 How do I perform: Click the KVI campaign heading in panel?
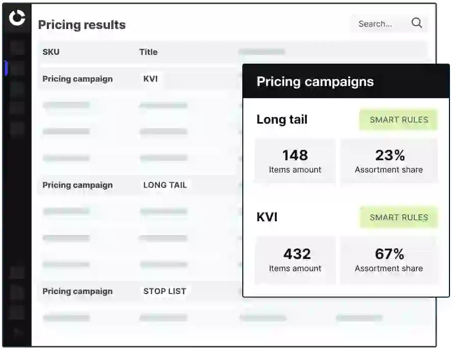pyautogui.click(x=267, y=217)
